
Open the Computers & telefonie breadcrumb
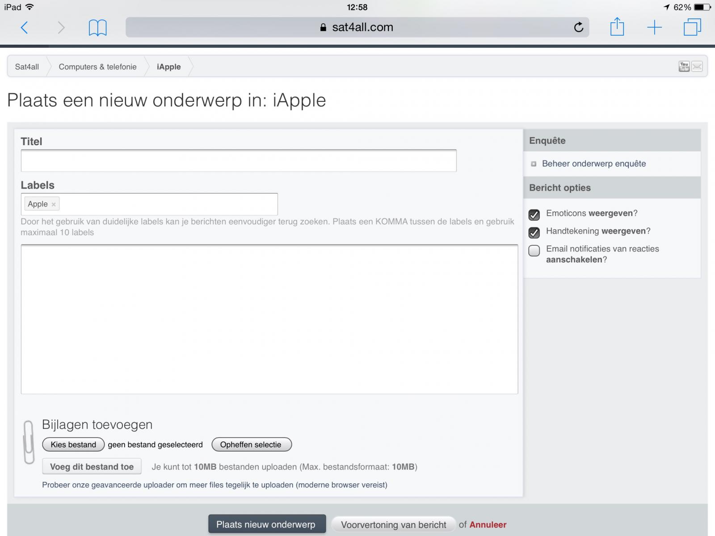(98, 67)
